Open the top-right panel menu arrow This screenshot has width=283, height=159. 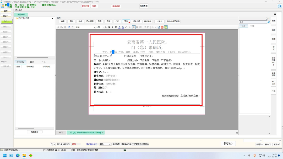point(275,14)
